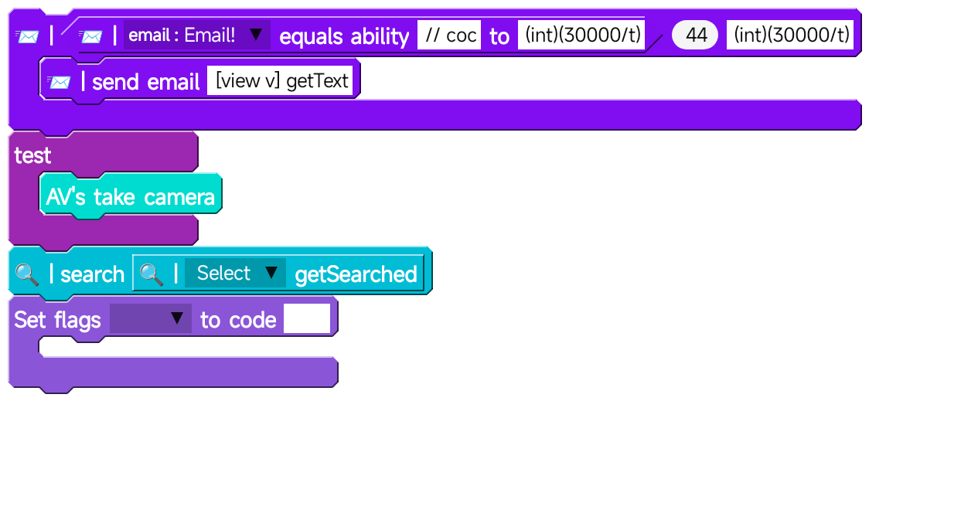Click the 'getSearched' block label
Image resolution: width=978 pixels, height=510 pixels.
pyautogui.click(x=356, y=274)
